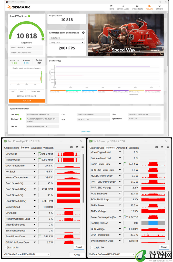Click the Frame rate (FPS) orange legend
The height and width of the screenshot is (262, 173).
click(x=58, y=91)
